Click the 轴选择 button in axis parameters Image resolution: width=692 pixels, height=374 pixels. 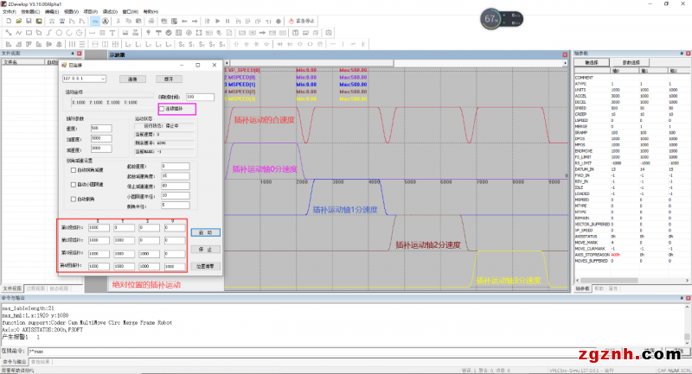click(x=593, y=63)
